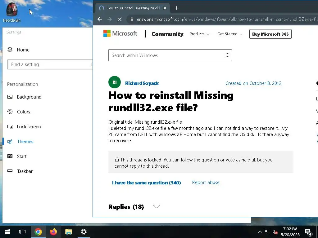Open Start in Settings sidebar
This screenshot has height=238, width=318.
22,156
